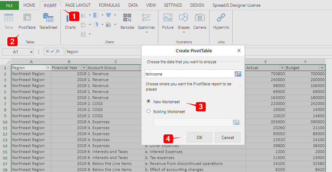
Task: Open the Camera tool
Action: pos(200,18)
